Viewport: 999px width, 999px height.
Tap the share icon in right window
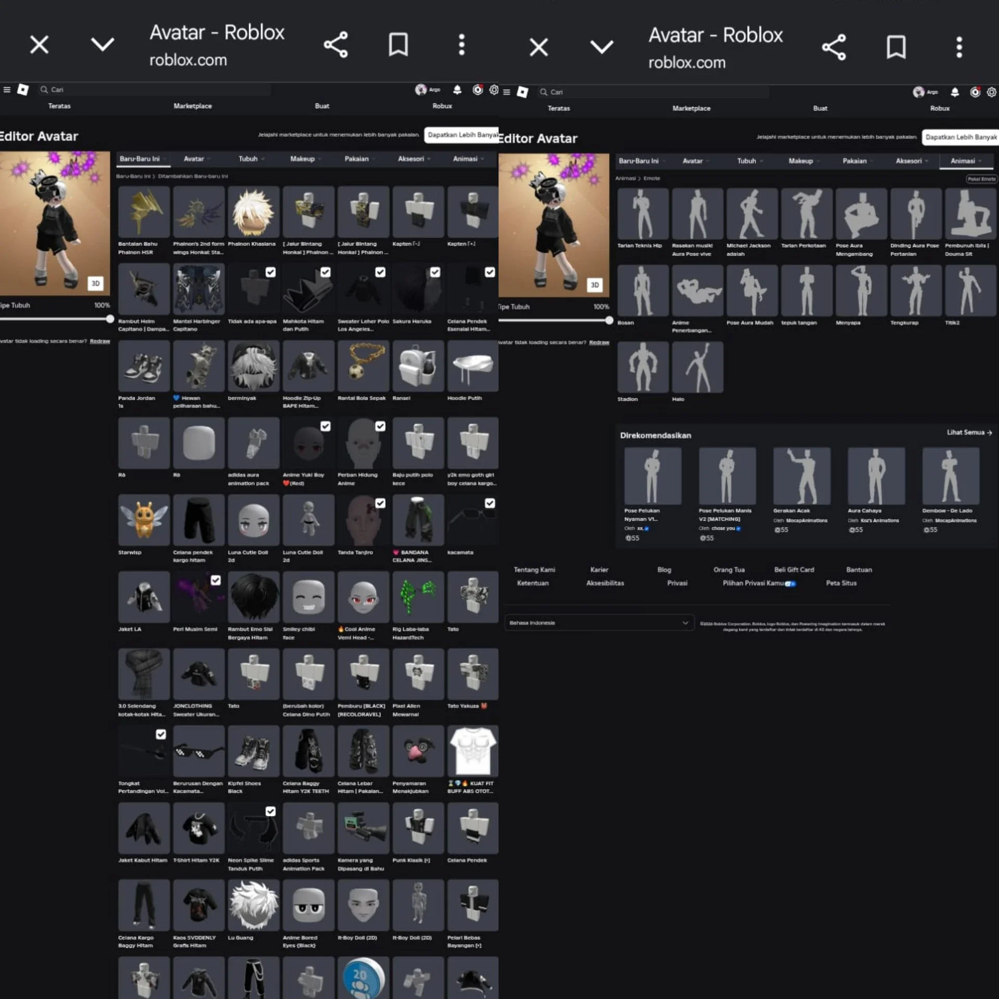point(834,47)
